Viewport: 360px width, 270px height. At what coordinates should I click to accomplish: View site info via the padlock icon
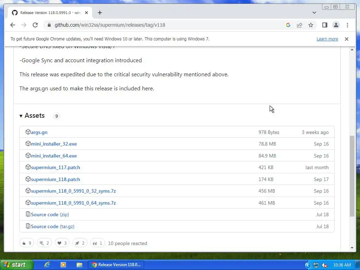49,25
